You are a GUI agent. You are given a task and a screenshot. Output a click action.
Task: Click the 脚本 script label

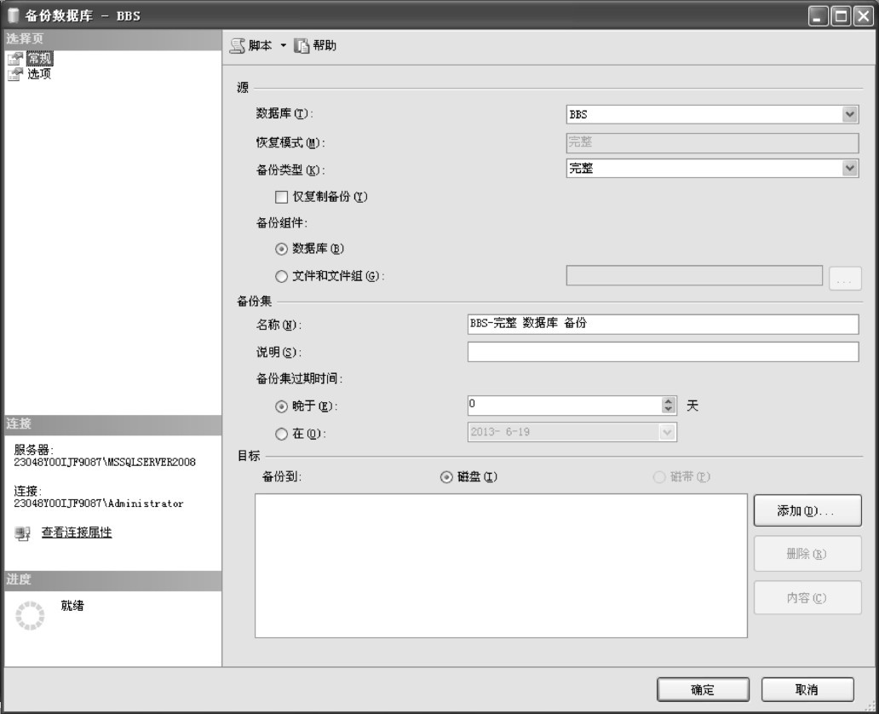point(260,45)
